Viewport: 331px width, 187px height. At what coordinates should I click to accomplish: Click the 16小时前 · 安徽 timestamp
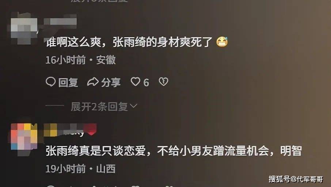click(81, 60)
